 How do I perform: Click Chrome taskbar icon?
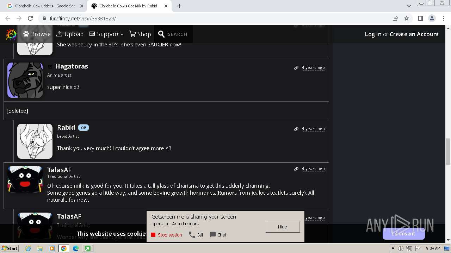(x=64, y=248)
